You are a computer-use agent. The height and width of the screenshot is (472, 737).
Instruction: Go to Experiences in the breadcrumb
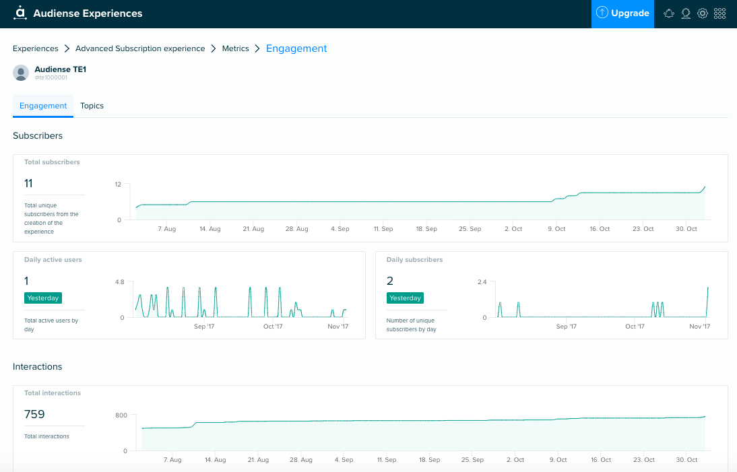(x=36, y=48)
